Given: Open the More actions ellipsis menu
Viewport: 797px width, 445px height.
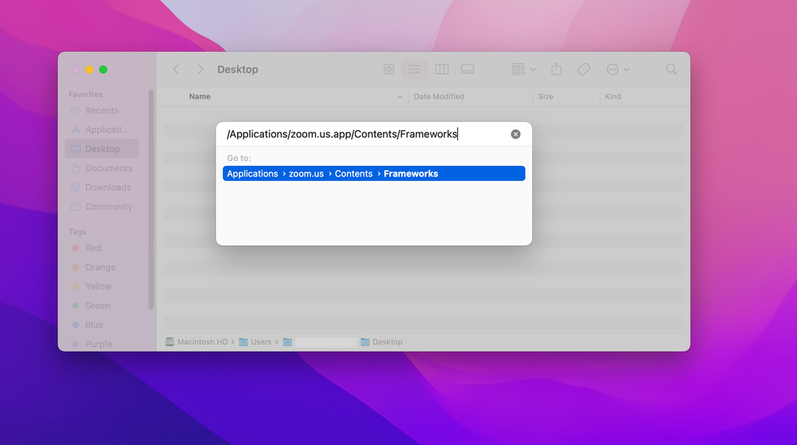Looking at the screenshot, I should 617,69.
